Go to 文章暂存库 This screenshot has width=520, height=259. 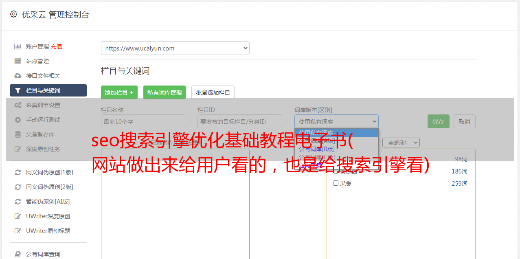[40, 134]
